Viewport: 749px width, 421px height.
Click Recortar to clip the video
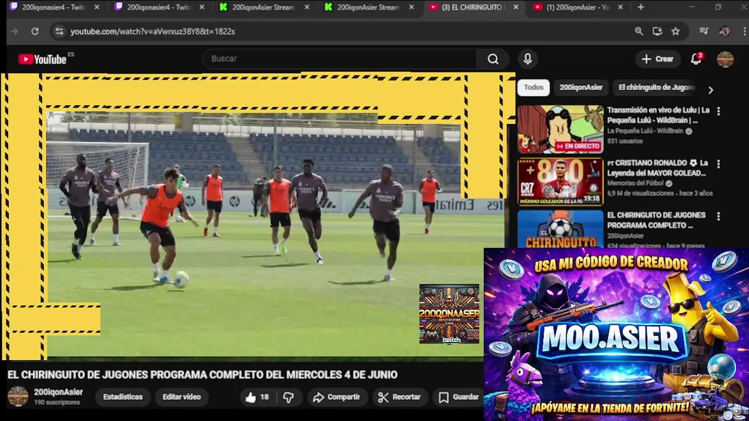(400, 397)
